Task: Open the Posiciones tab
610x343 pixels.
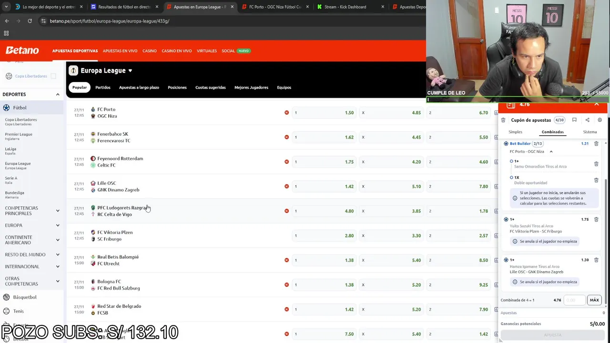Action: [x=177, y=88]
